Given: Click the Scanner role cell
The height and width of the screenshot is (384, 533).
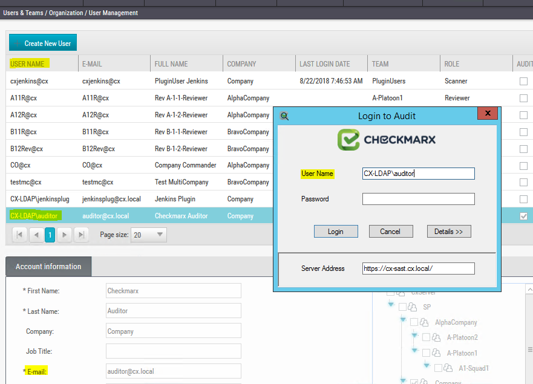Looking at the screenshot, I should coord(456,81).
